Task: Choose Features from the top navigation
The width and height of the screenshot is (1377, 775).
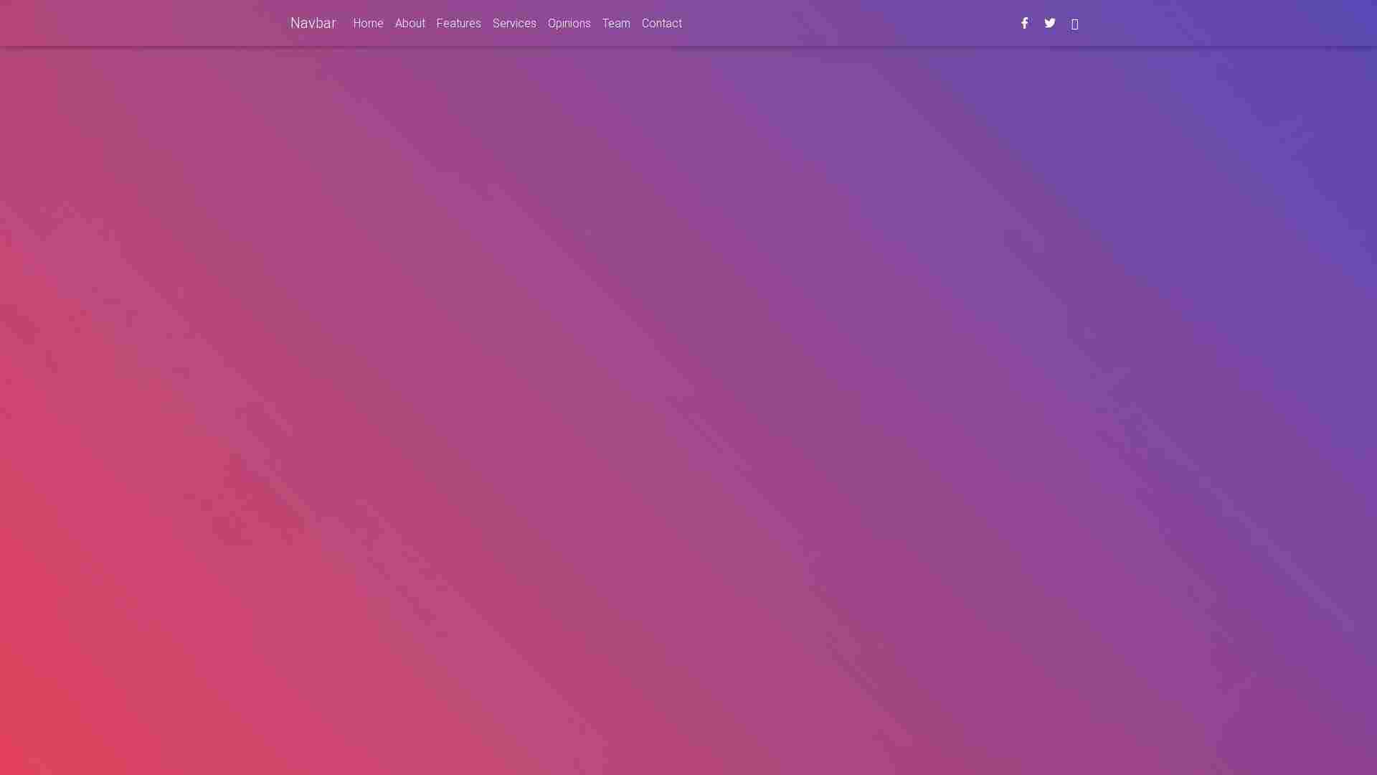Action: [458, 24]
